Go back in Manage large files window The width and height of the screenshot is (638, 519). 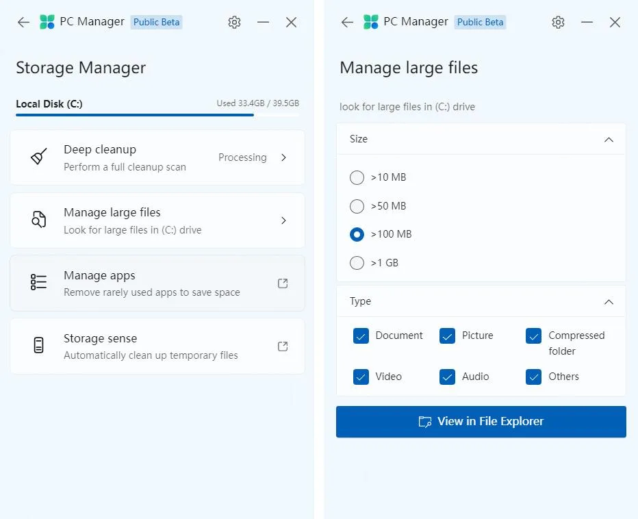[347, 22]
